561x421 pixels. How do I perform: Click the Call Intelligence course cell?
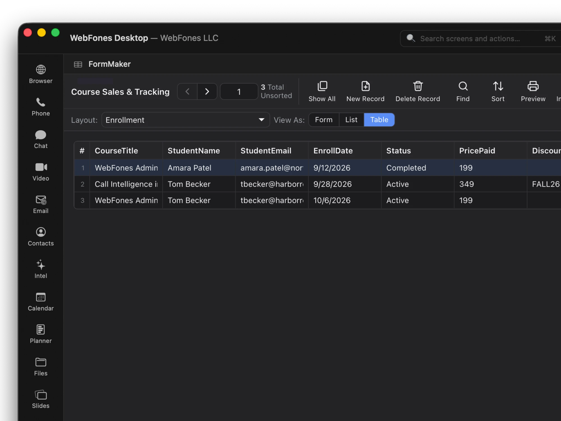click(126, 184)
